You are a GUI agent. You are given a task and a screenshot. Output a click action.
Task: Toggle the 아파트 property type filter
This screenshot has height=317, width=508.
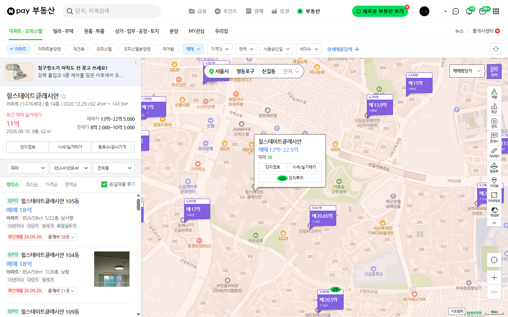[18, 49]
